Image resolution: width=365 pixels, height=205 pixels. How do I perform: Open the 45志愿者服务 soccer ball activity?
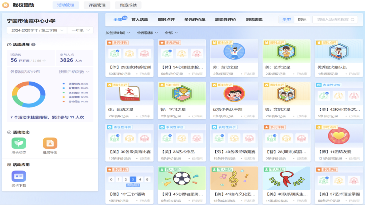click(182, 178)
